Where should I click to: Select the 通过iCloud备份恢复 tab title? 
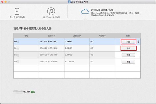[102, 10]
